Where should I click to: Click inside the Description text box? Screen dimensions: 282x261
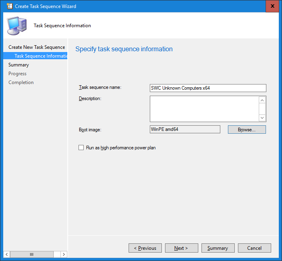(x=204, y=108)
